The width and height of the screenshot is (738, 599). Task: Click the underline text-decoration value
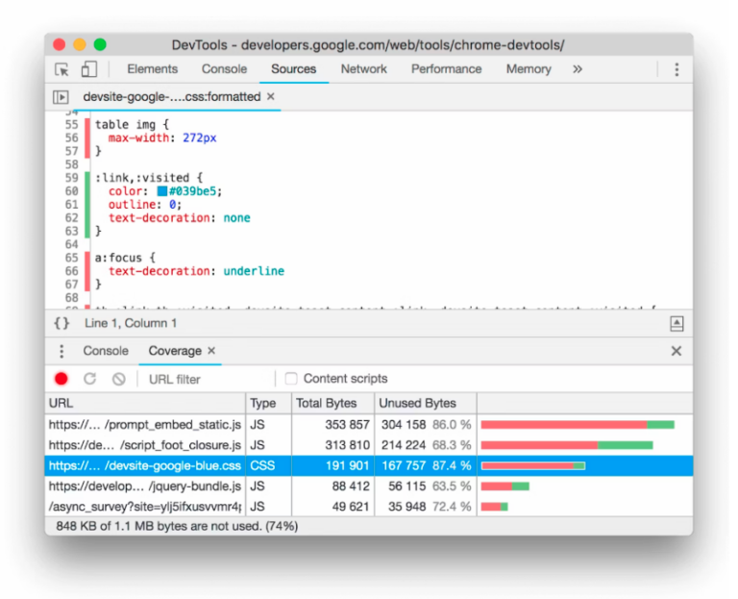[x=254, y=271]
